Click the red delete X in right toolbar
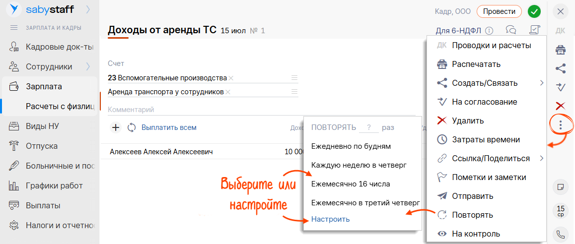This screenshot has height=244, width=575. tap(560, 106)
